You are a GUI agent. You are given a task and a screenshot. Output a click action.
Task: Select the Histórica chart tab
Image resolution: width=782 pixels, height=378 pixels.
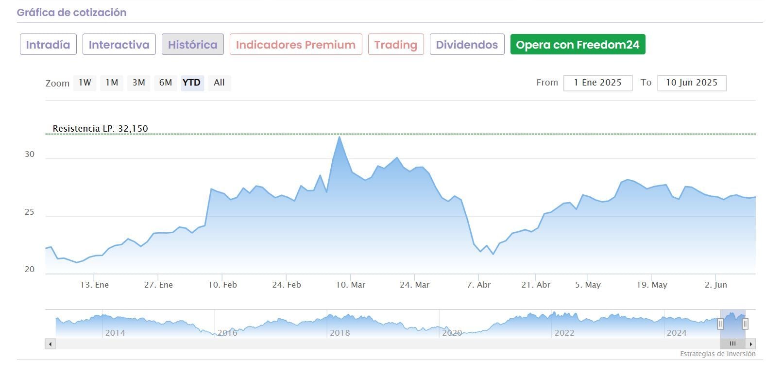[192, 45]
